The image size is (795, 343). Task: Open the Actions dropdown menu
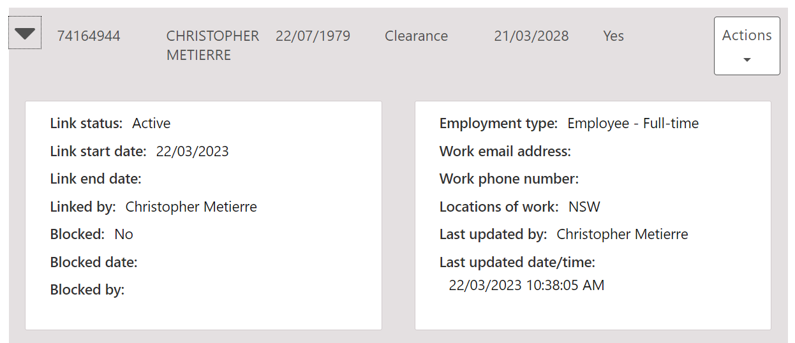point(747,36)
